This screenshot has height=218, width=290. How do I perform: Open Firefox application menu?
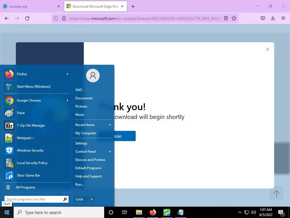pyautogui.click(x=283, y=18)
